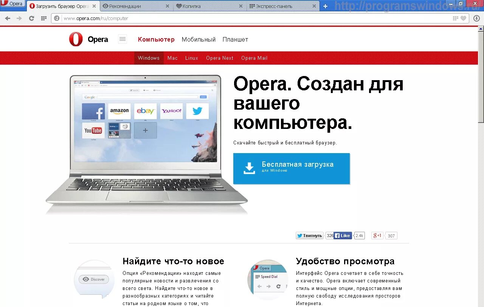Select Linux in red navigation bar
Image resolution: width=484 pixels, height=307 pixels.
pos(192,58)
